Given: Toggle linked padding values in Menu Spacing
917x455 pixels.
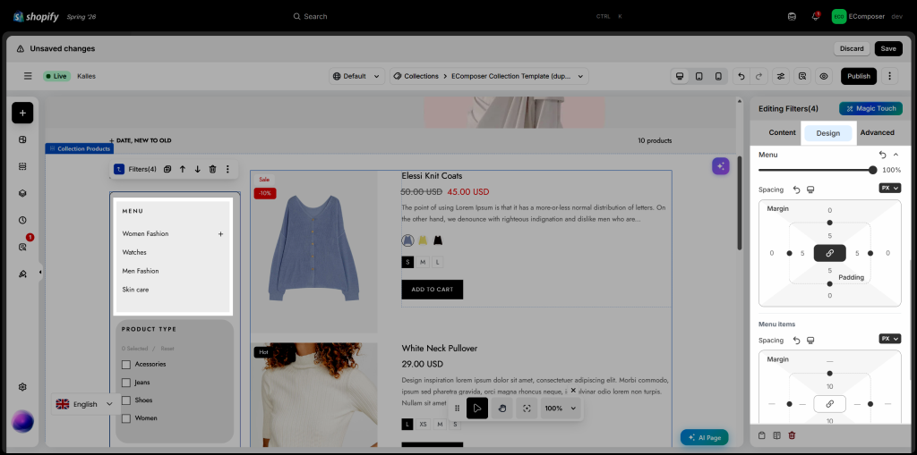Looking at the screenshot, I should coord(829,253).
